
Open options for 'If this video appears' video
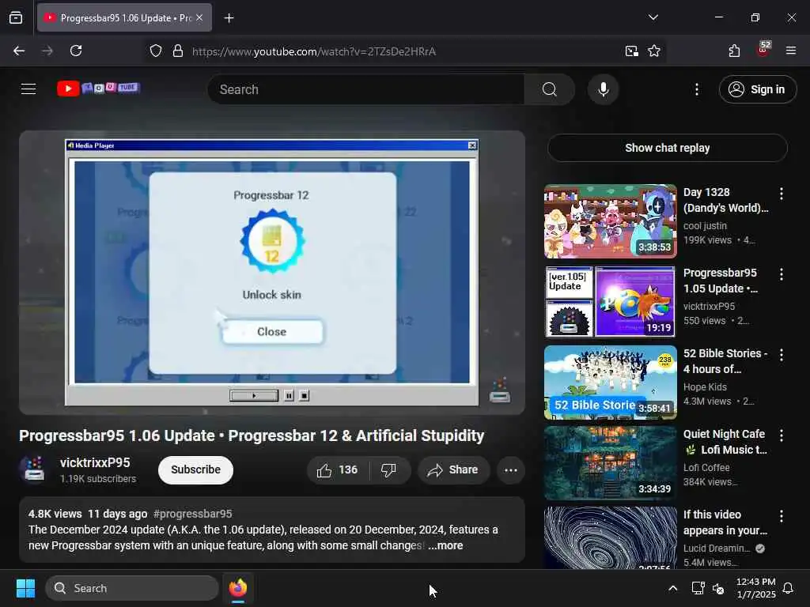(781, 515)
